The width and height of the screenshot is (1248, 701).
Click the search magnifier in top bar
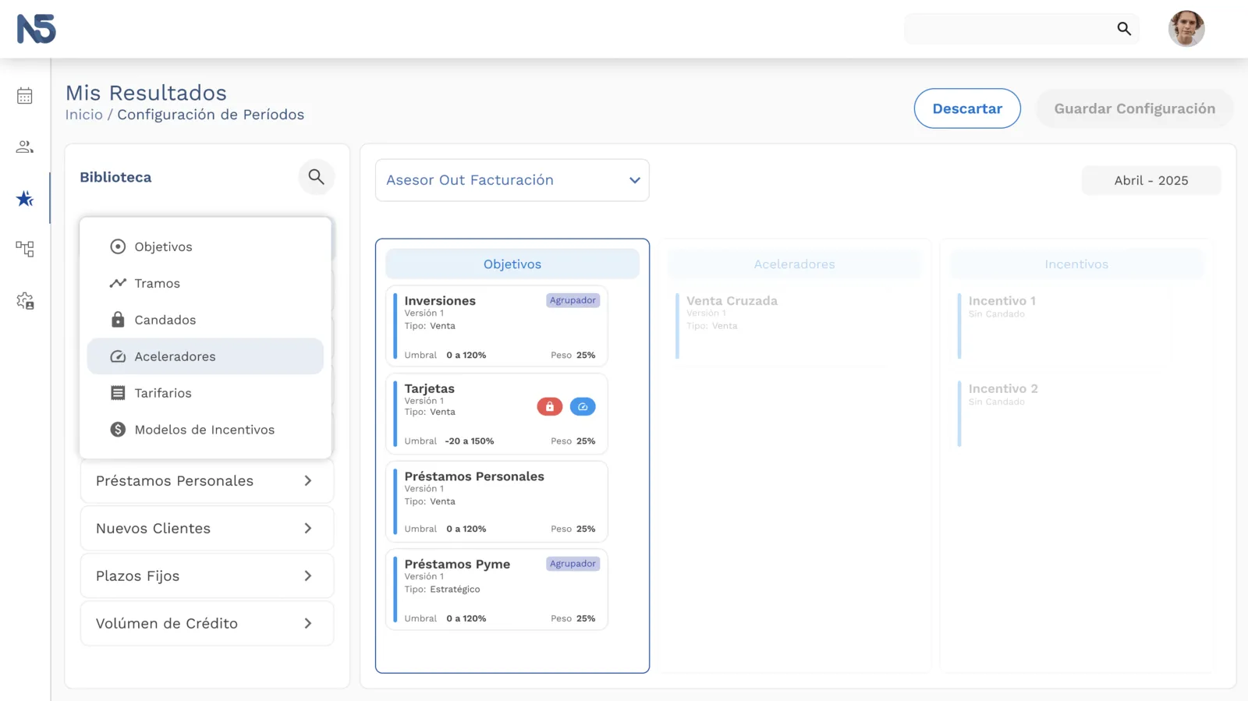click(x=1123, y=29)
